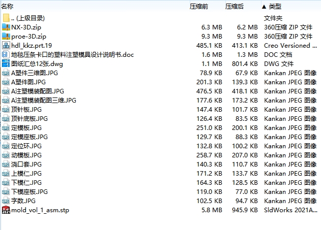The width and height of the screenshot is (321, 230).
Task: Click the JPG icon of 定模板.JPG
Action: click(6, 128)
